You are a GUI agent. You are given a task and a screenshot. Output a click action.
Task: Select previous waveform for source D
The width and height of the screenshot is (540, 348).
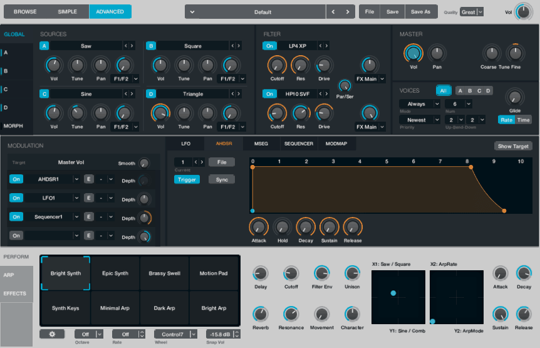click(232, 93)
